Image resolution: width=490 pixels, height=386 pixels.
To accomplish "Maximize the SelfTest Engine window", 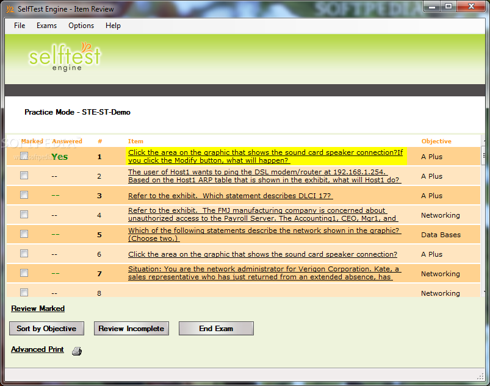I will pos(449,6).
